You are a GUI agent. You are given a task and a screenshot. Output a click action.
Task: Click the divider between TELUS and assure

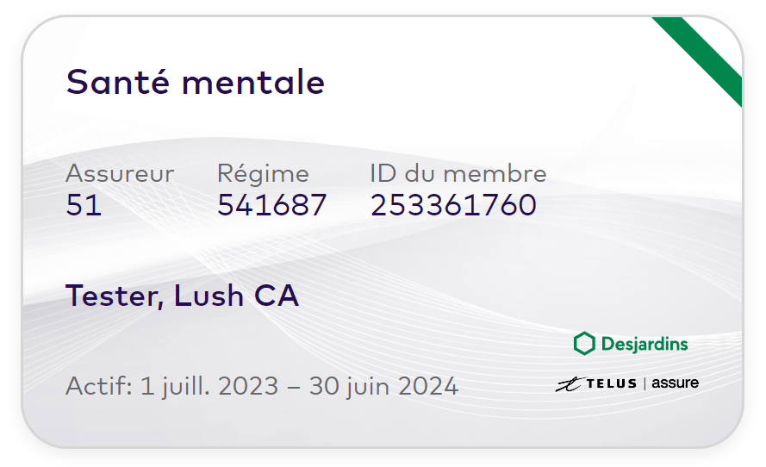tap(643, 383)
